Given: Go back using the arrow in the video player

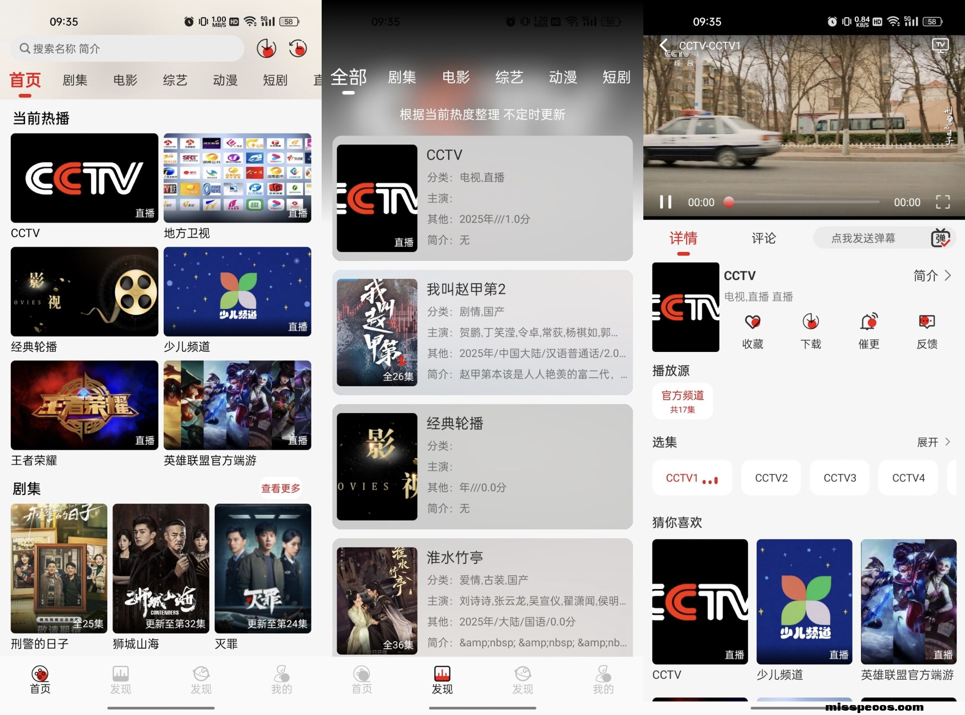Looking at the screenshot, I should (663, 45).
